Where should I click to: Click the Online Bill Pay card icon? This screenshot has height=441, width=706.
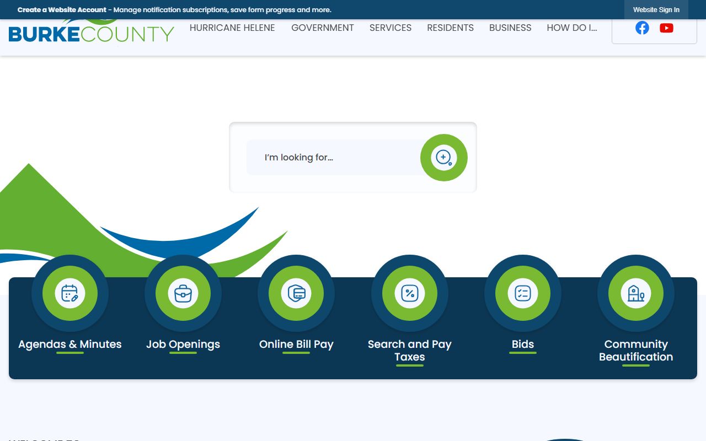296,293
